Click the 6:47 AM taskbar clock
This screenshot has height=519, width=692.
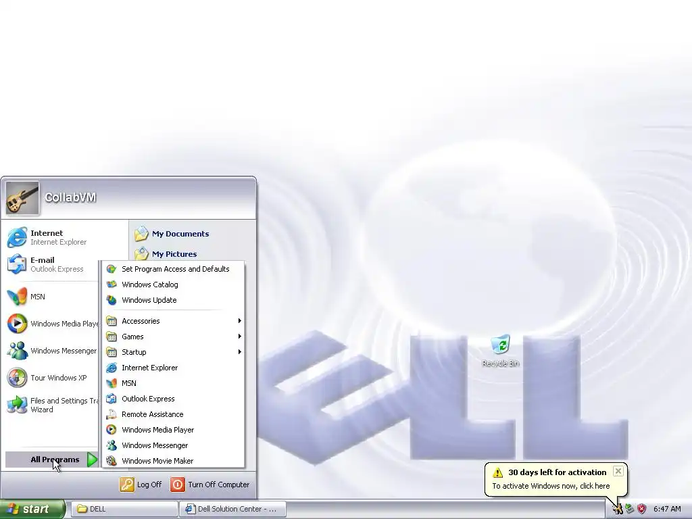667,510
